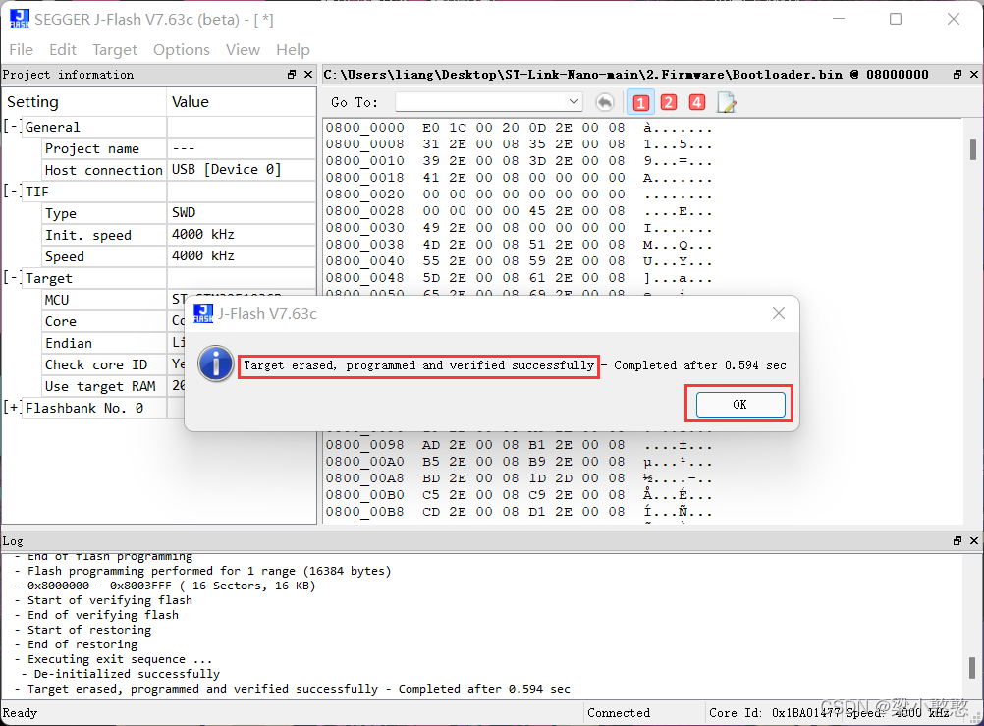Select the Type SWD value
Viewport: 984px width, 726px height.
[184, 213]
